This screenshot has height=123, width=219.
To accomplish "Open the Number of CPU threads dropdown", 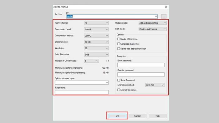I will tap(91, 61).
